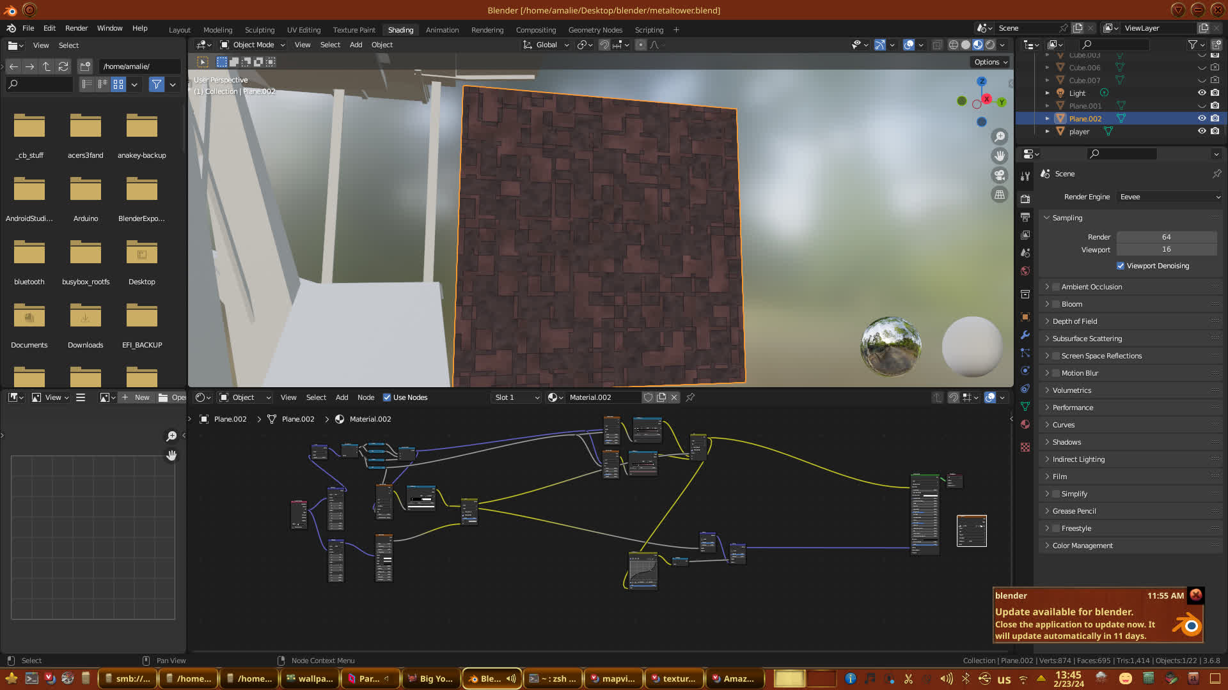Adjust Render samples value field
Image resolution: width=1228 pixels, height=690 pixels.
click(x=1166, y=237)
